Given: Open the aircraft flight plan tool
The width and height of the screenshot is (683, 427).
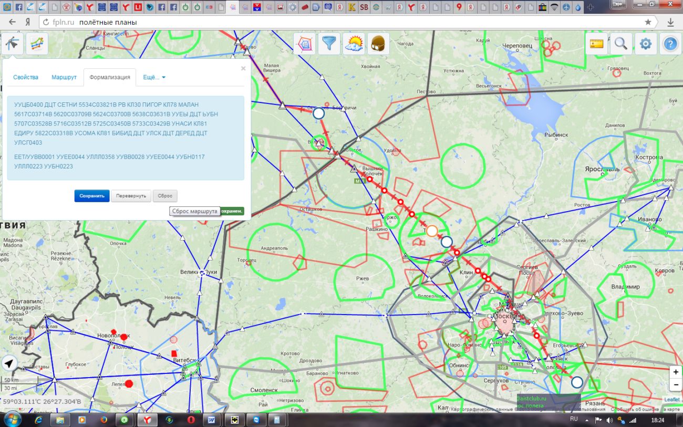Looking at the screenshot, I should [12, 44].
